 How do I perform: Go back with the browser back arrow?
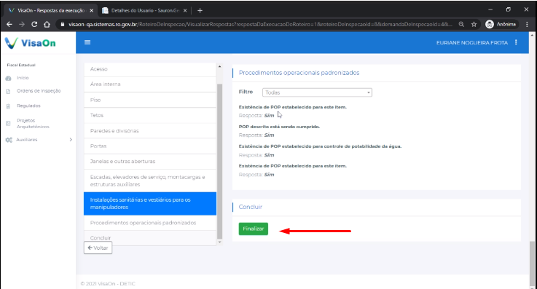tap(9, 24)
